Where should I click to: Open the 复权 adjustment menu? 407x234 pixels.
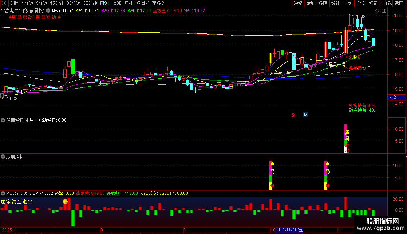[x=298, y=3]
